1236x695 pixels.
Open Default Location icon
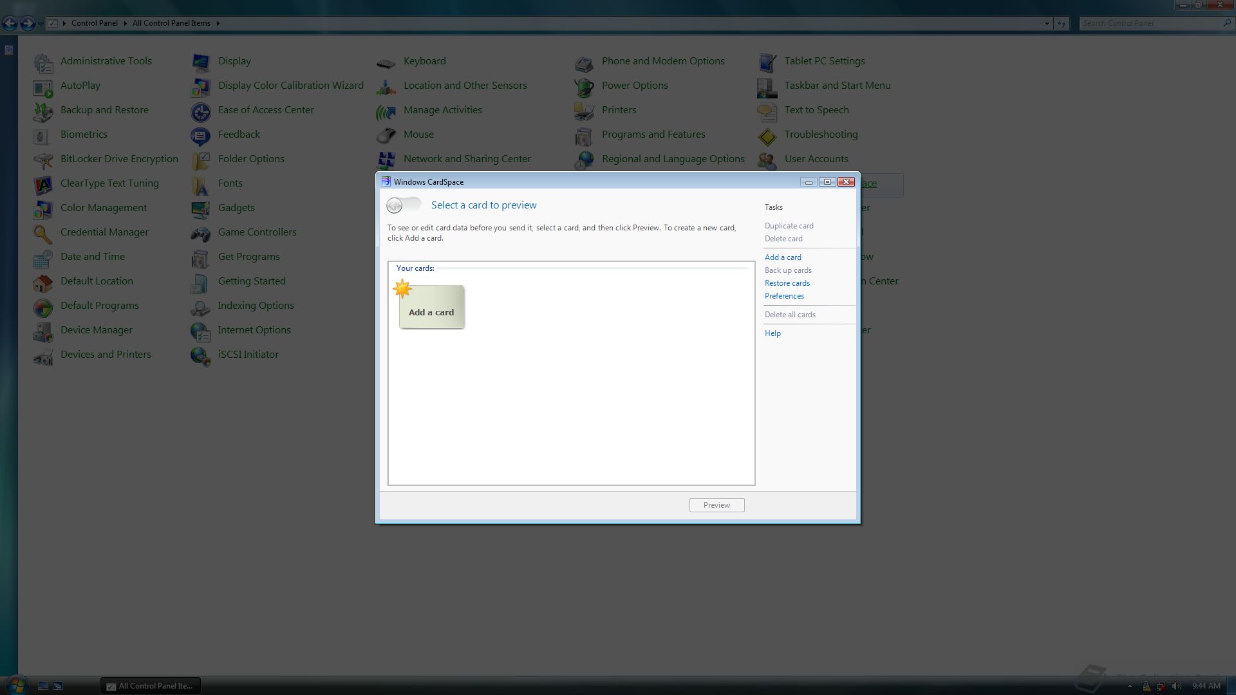click(x=43, y=283)
